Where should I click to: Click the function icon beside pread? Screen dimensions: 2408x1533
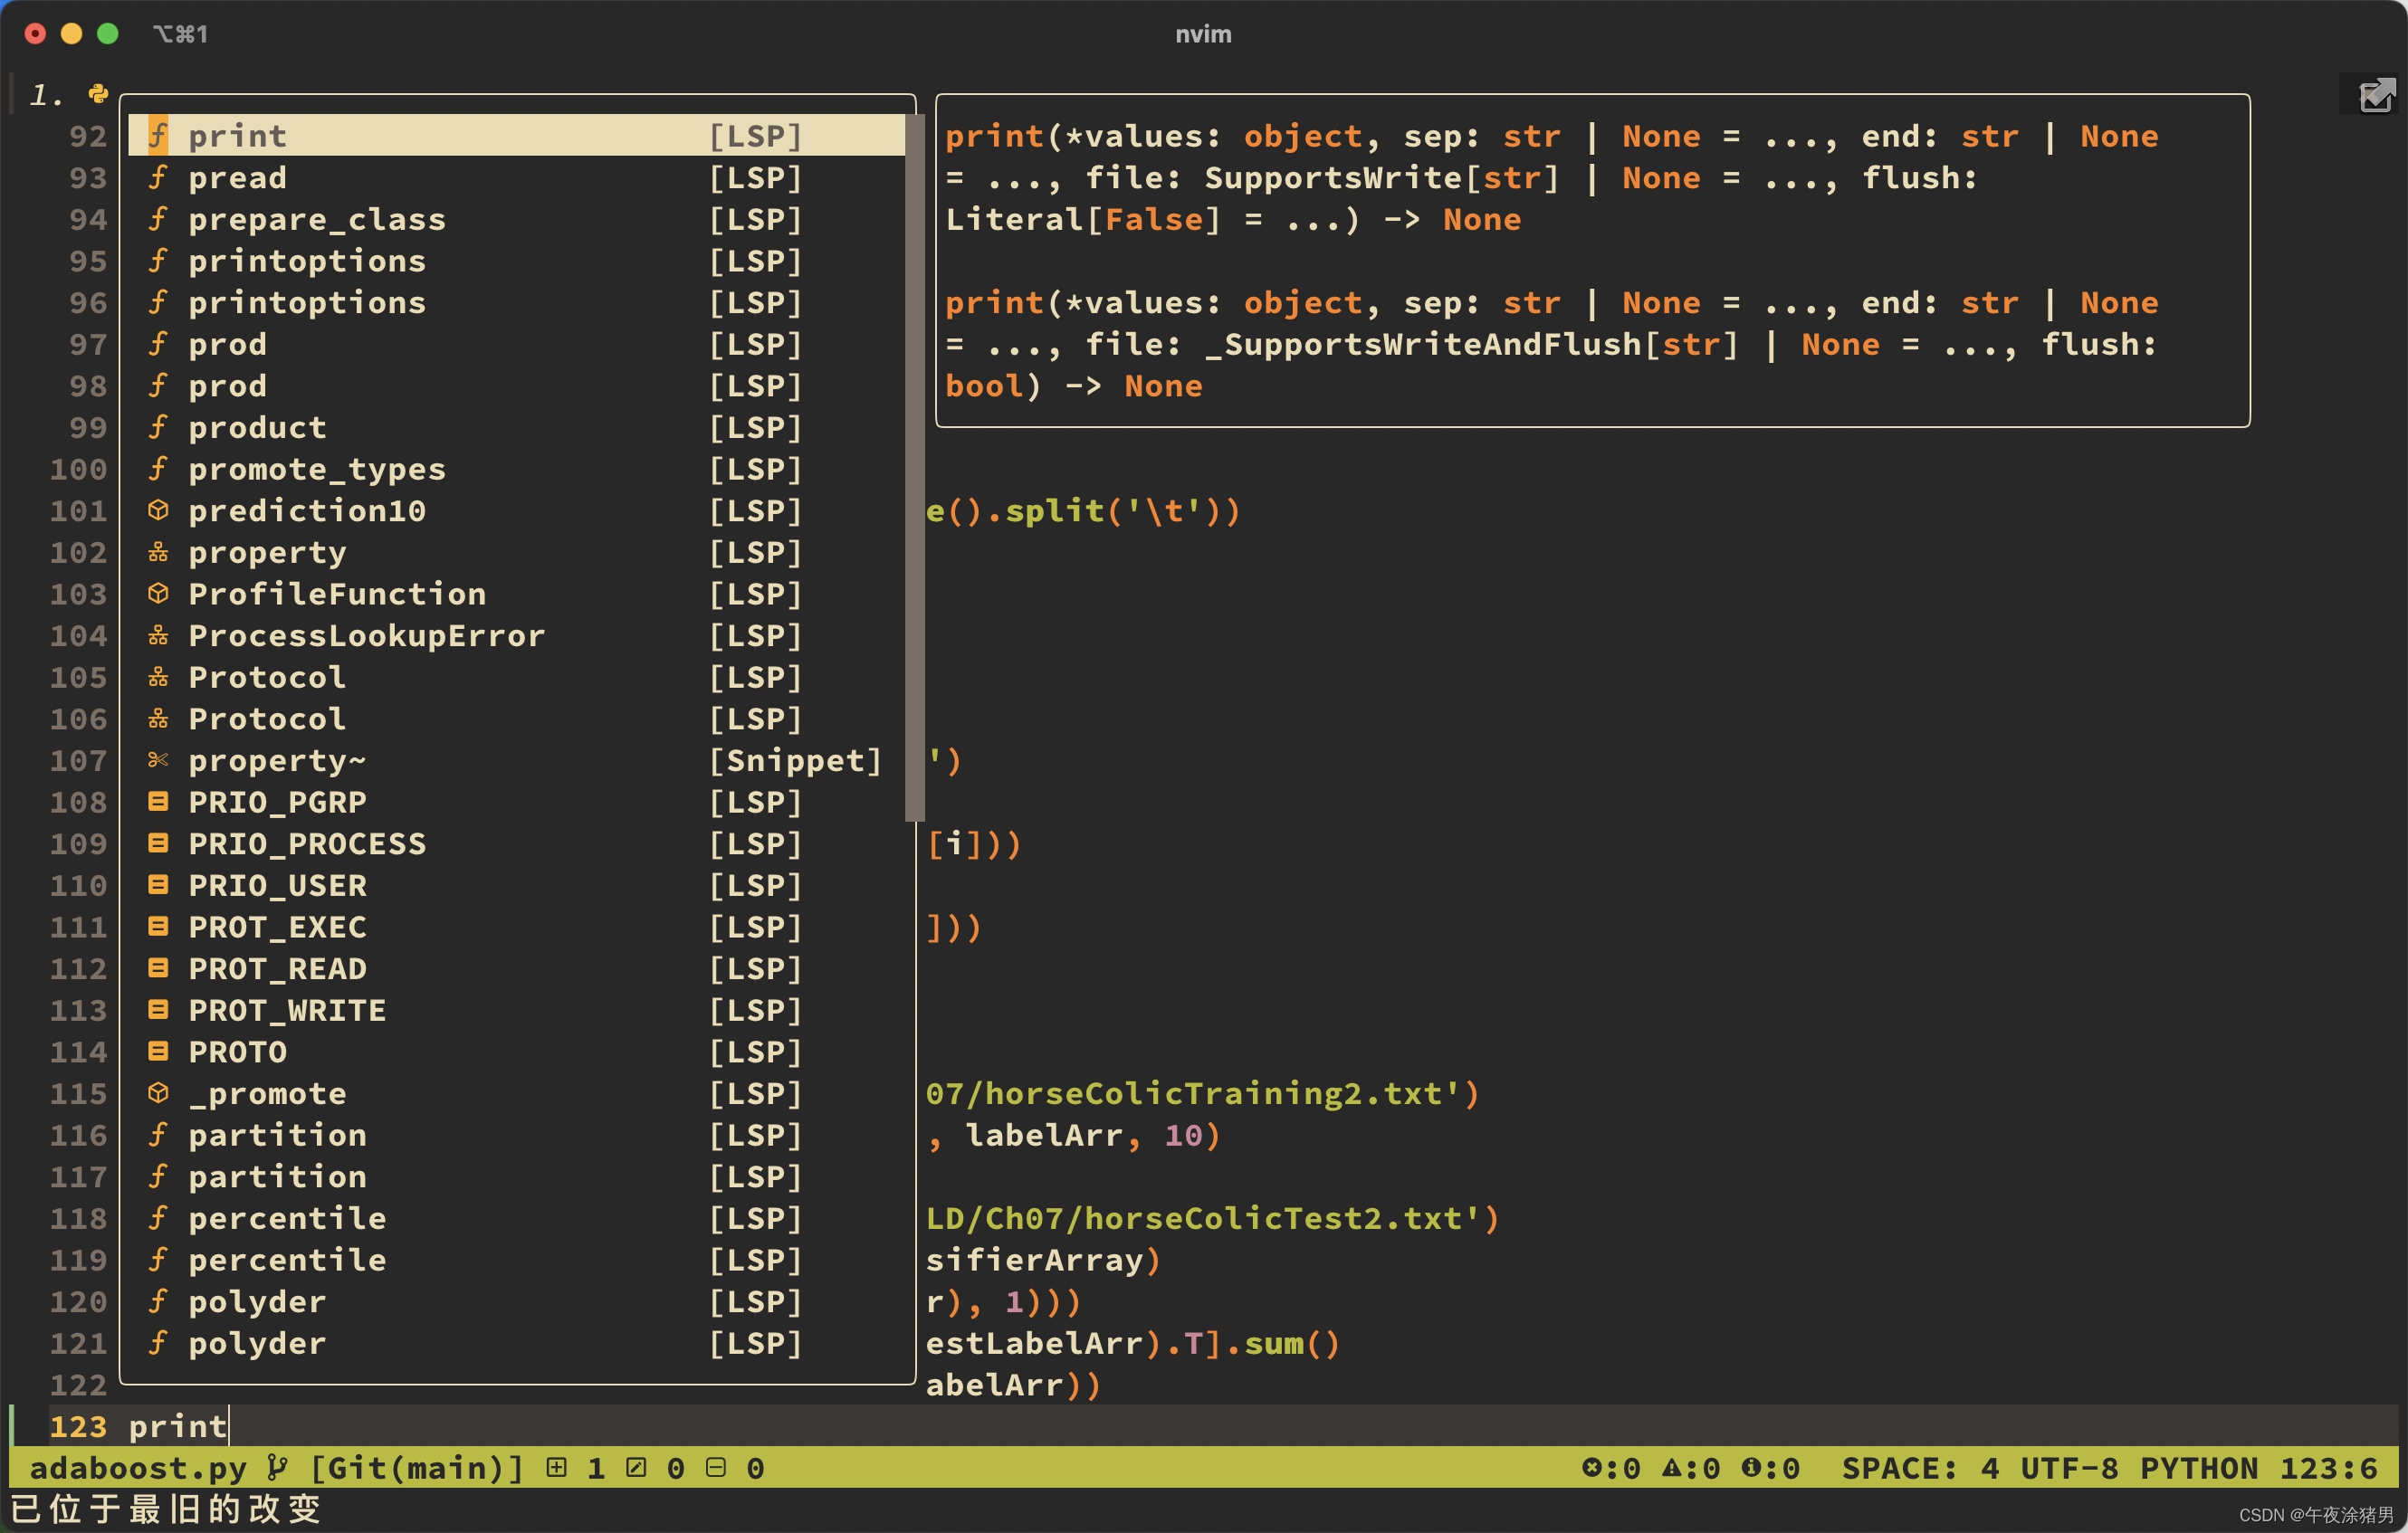[158, 178]
